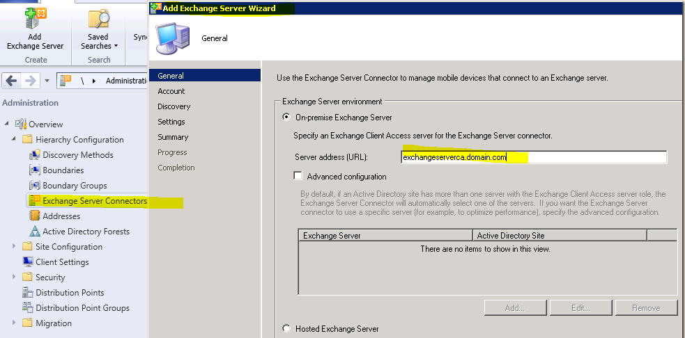Click the Exchange Server column header
Viewport: 685px width, 338px height.
[x=386, y=236]
